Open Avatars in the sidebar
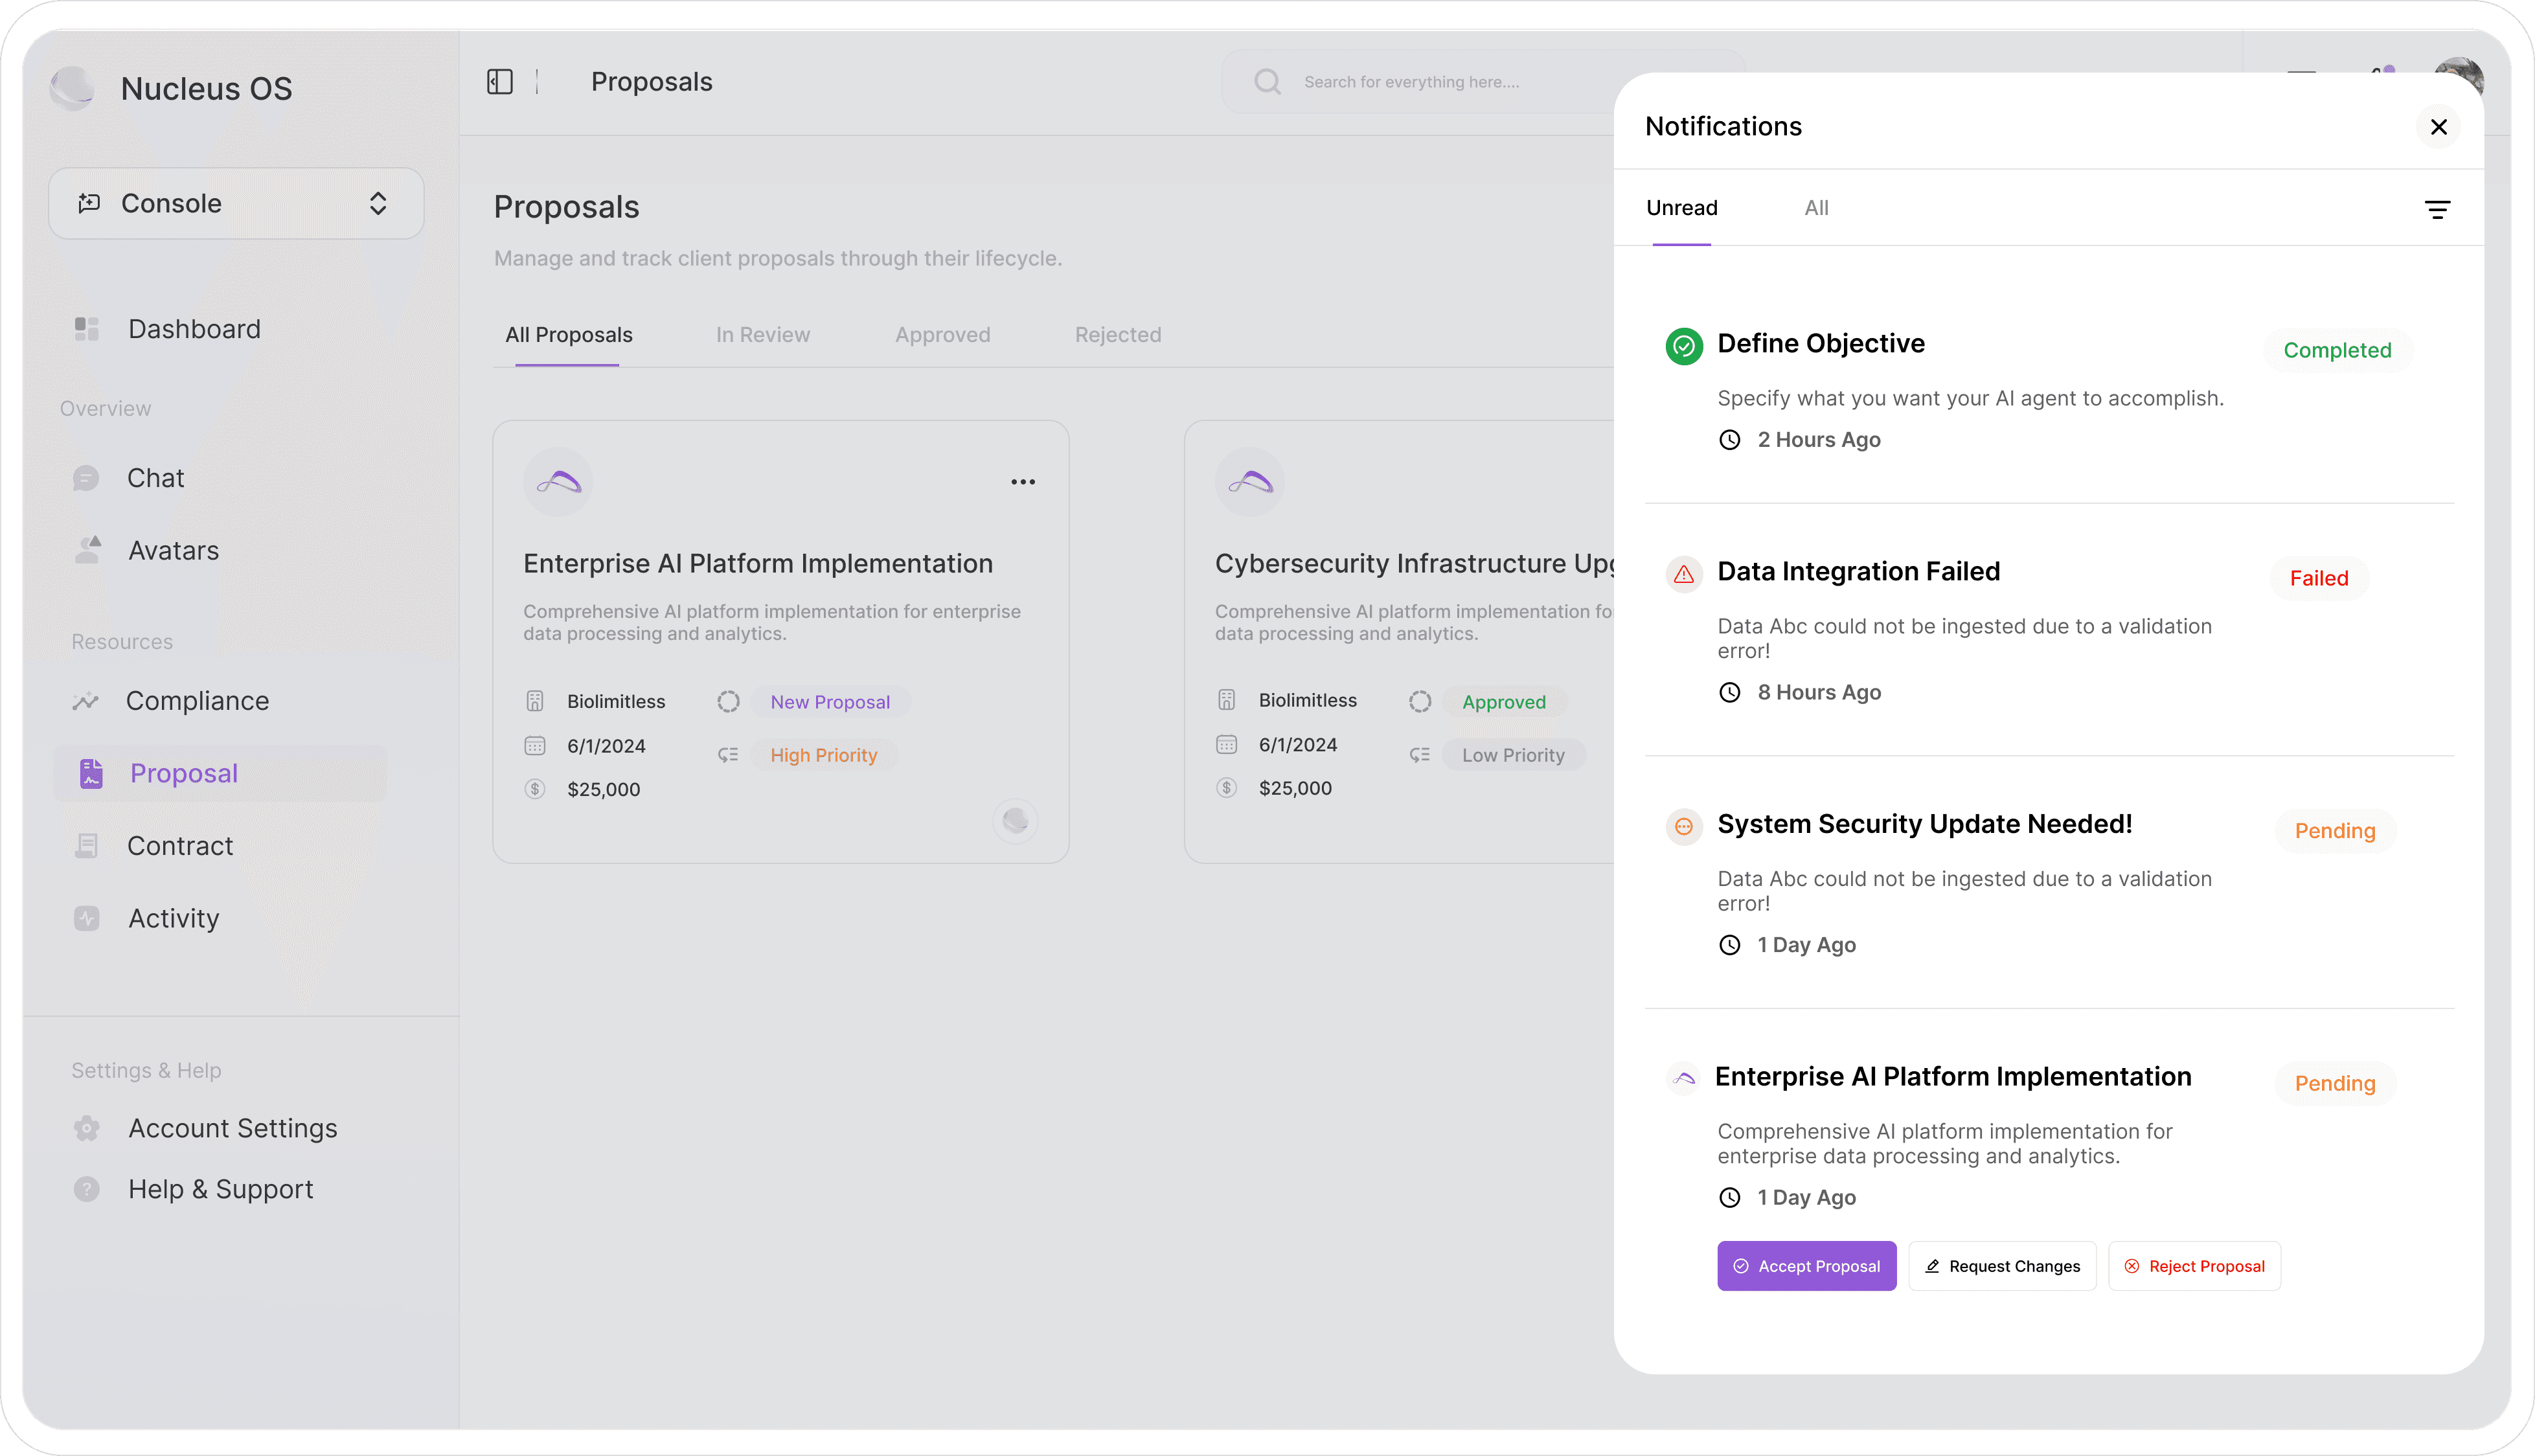The height and width of the screenshot is (1456, 2535). 173,551
